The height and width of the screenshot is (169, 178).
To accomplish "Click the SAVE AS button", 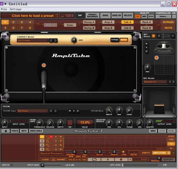I will coord(117,15).
